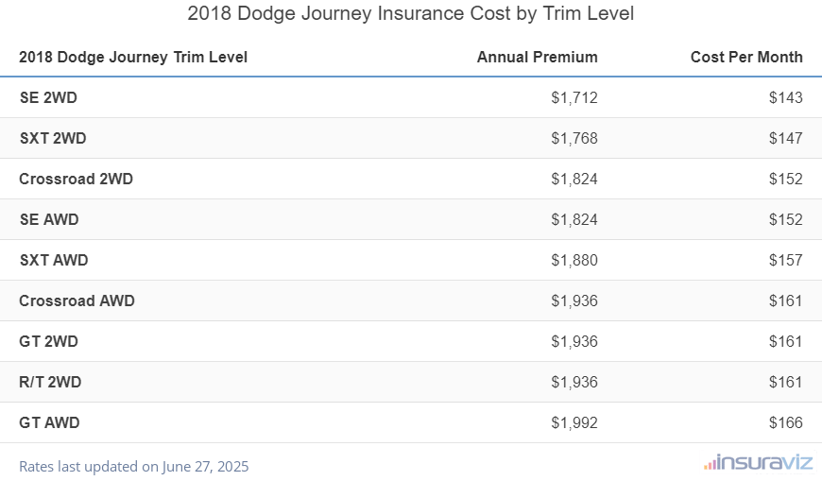Screen dimensions: 822x481
Task: Select the 'Crossroad 2WD' trim row label
Action: [76, 179]
